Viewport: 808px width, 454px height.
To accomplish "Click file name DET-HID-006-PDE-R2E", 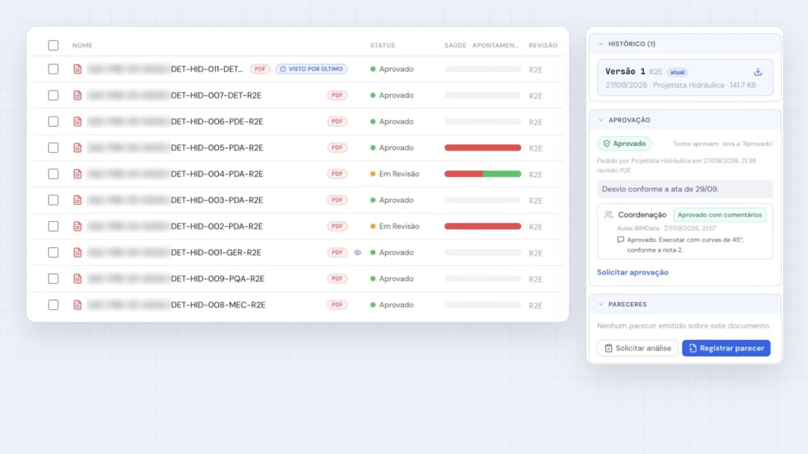I will [217, 122].
